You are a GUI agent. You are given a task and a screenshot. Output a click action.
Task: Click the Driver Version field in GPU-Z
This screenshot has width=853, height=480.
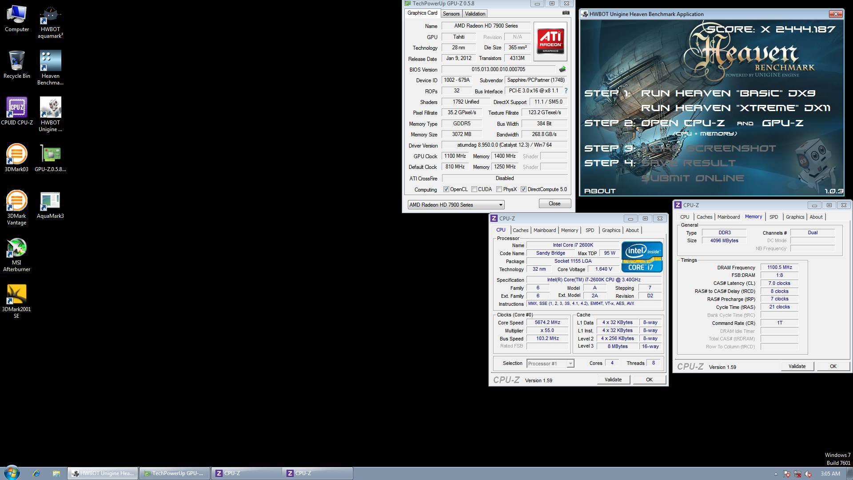click(x=504, y=145)
